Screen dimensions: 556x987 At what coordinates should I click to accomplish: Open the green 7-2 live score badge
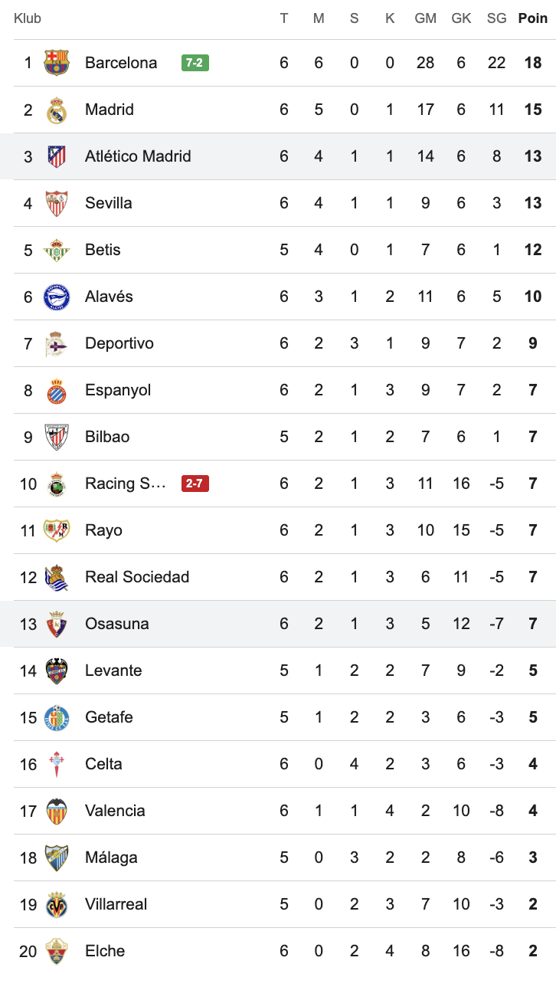[x=195, y=63]
